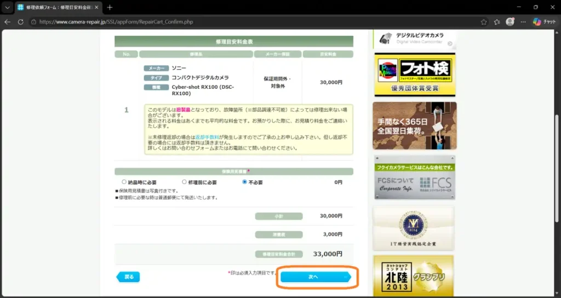Click the 0円 estimate fee value
The image size is (561, 298).
click(x=339, y=182)
